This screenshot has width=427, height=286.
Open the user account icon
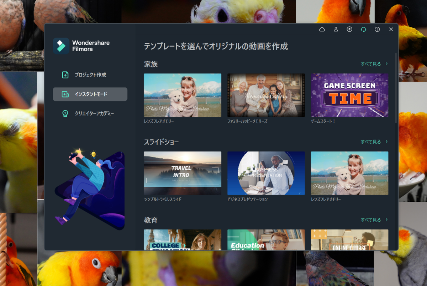pos(336,30)
